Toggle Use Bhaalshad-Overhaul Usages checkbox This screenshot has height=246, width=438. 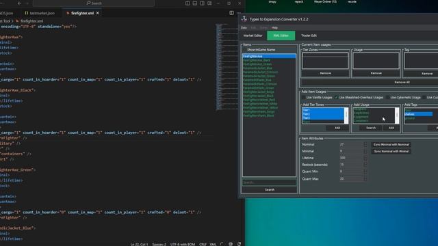coord(336,97)
